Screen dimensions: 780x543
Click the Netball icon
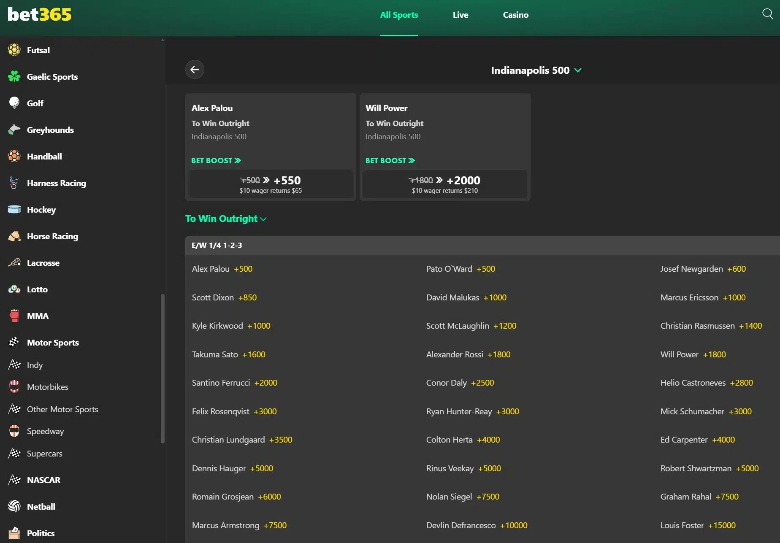14,506
